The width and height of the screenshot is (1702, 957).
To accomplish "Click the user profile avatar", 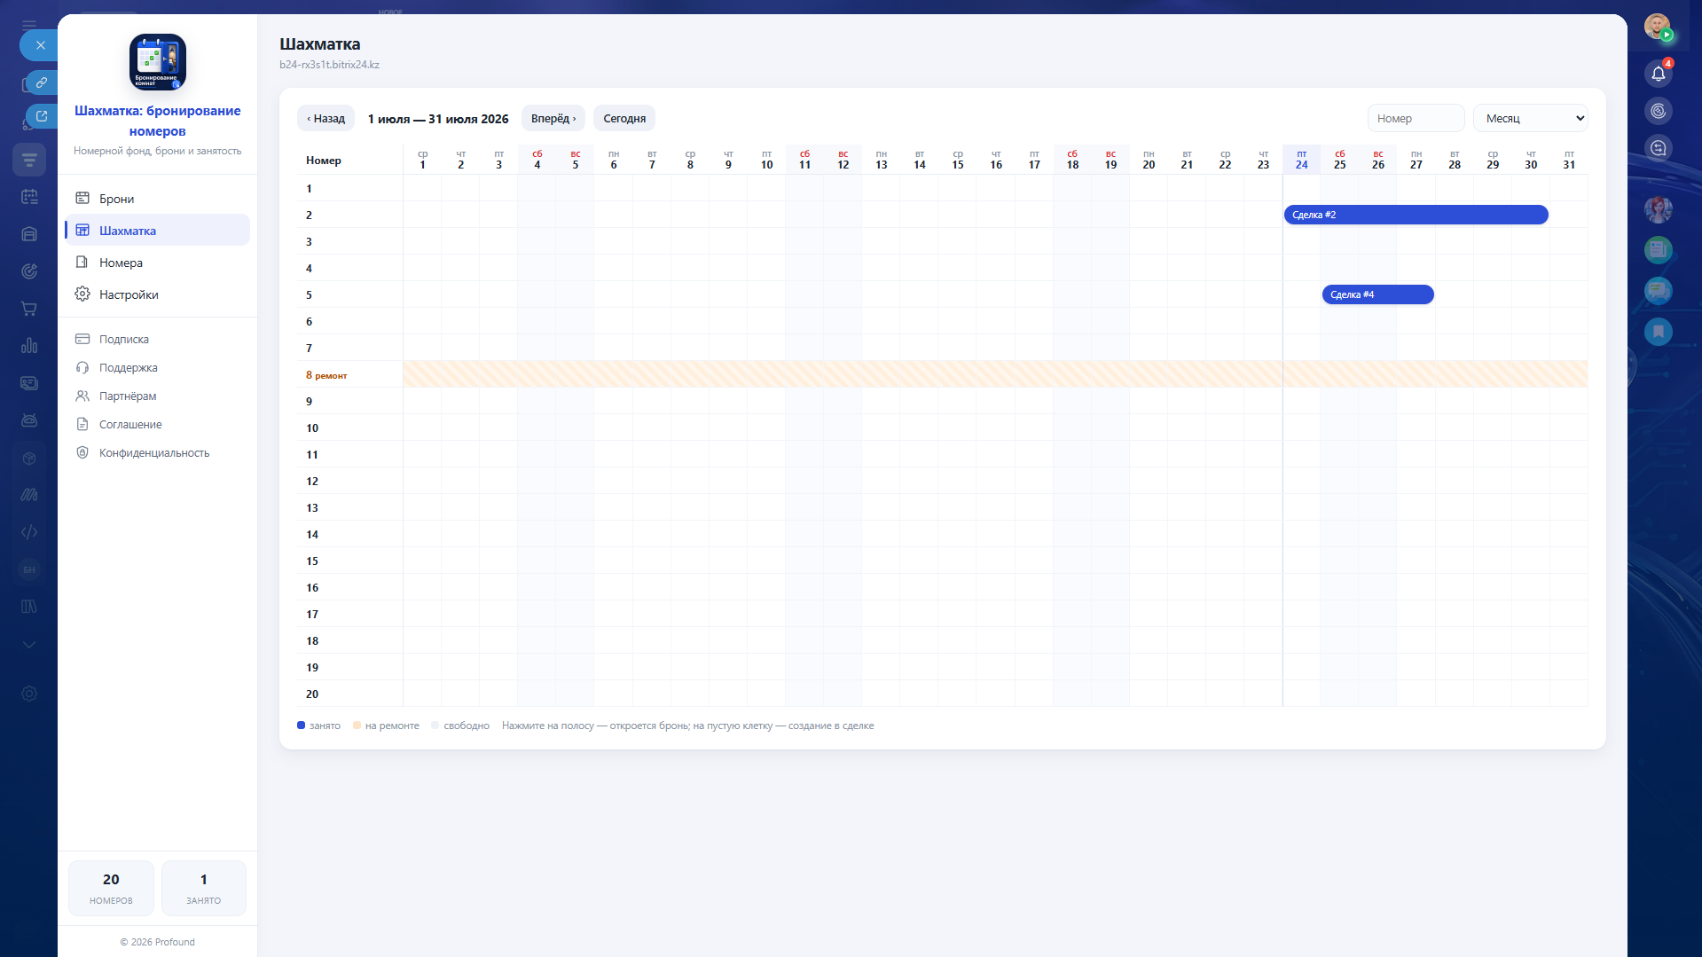I will click(1657, 26).
